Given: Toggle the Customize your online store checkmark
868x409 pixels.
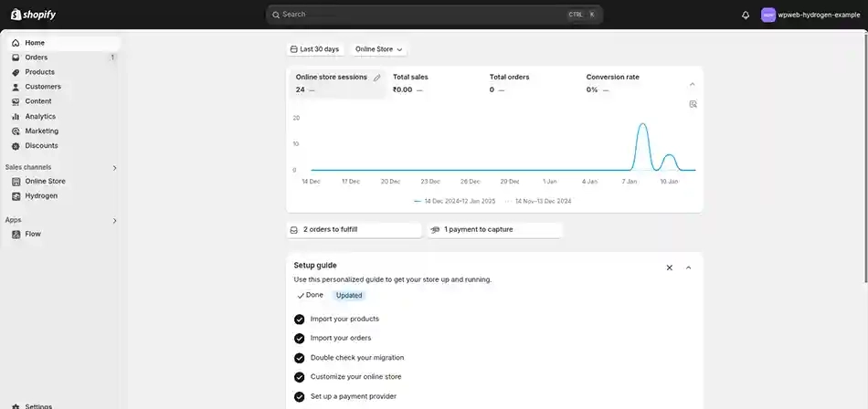Looking at the screenshot, I should click(299, 377).
